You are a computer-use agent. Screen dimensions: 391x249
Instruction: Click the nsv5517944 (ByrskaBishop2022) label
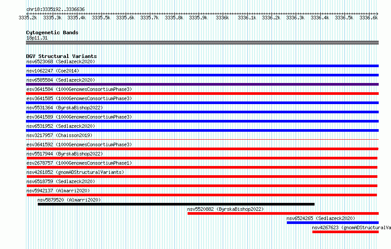(x=65, y=154)
